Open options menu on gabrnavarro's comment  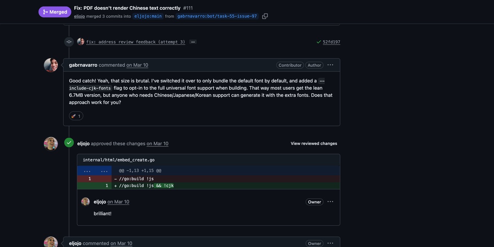click(330, 65)
